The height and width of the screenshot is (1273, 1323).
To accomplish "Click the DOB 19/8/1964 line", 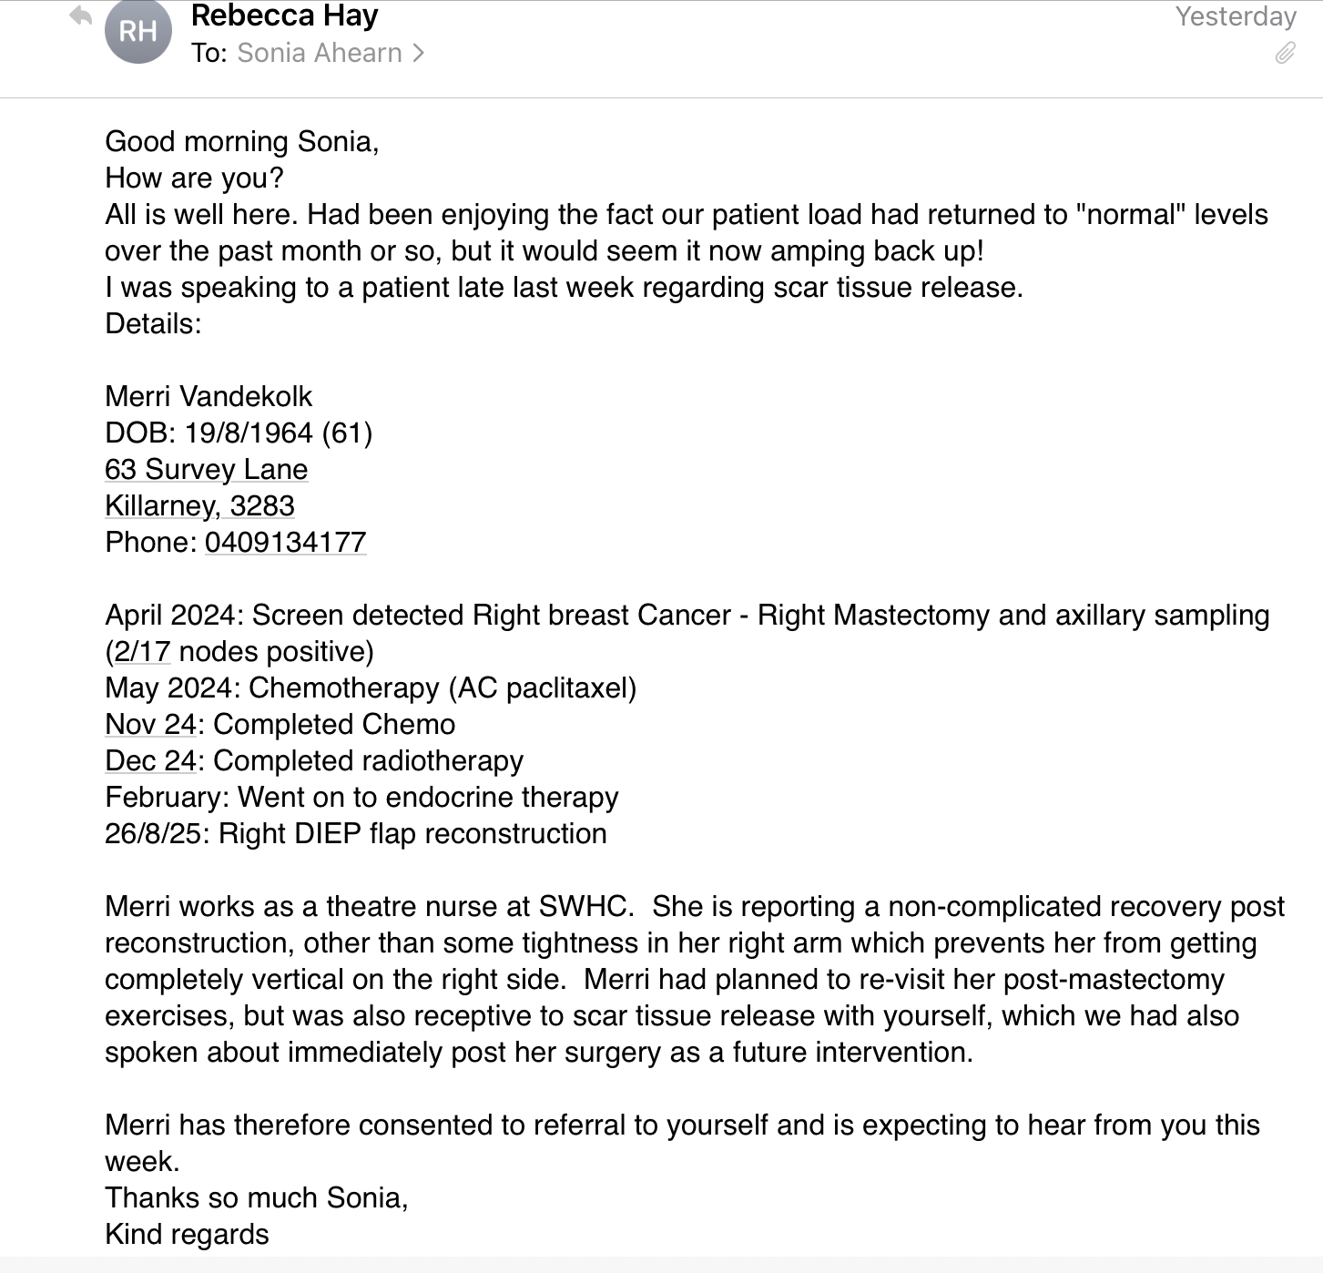I will [239, 433].
